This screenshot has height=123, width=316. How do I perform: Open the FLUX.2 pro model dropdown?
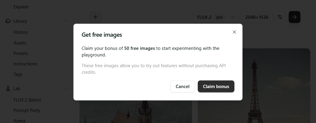pos(216,17)
